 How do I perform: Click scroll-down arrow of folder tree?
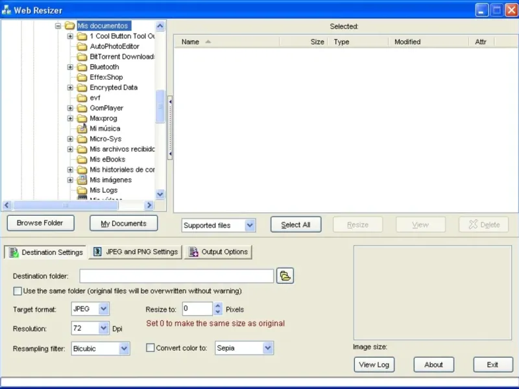tap(160, 194)
